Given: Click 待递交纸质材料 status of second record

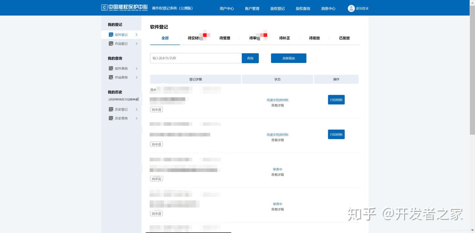Looking at the screenshot, I should [x=277, y=135].
